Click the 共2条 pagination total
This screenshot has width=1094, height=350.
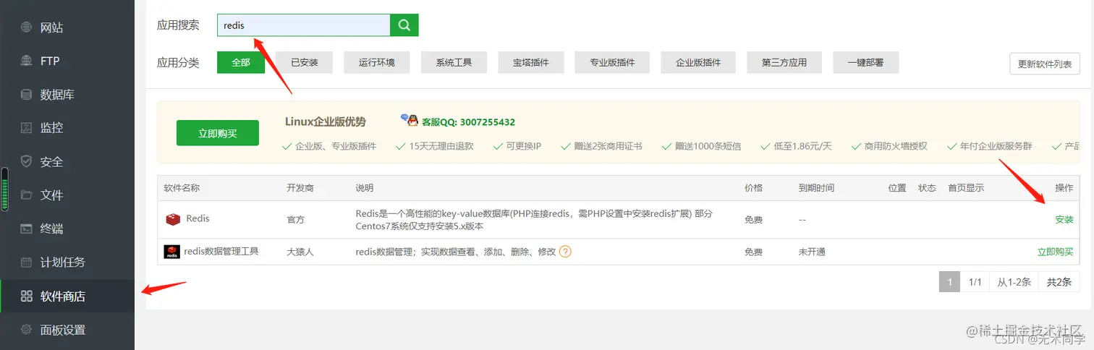click(1059, 282)
